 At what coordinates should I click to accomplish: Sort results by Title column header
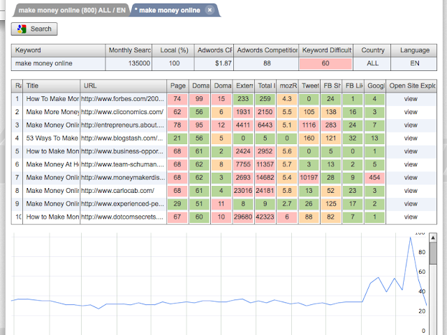tap(52, 86)
